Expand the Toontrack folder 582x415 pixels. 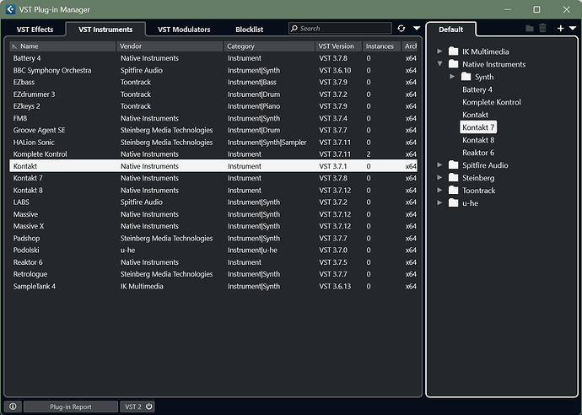tap(439, 190)
